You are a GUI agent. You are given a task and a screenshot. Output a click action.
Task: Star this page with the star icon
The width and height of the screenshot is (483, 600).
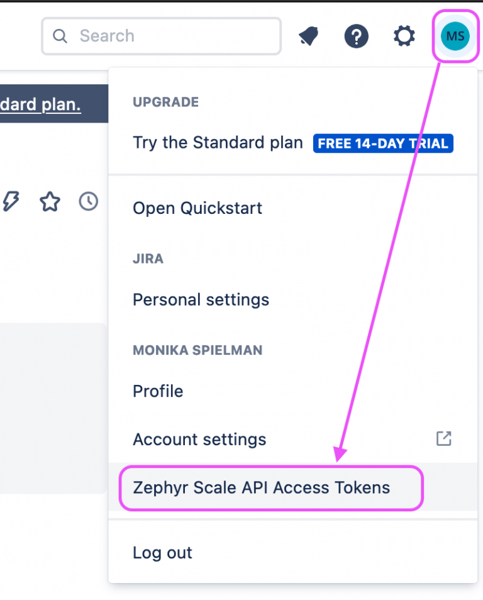click(50, 201)
